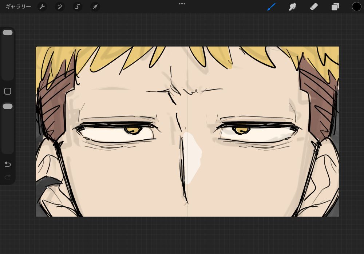Open the ギャラリー gallery
The height and width of the screenshot is (254, 364).
18,7
